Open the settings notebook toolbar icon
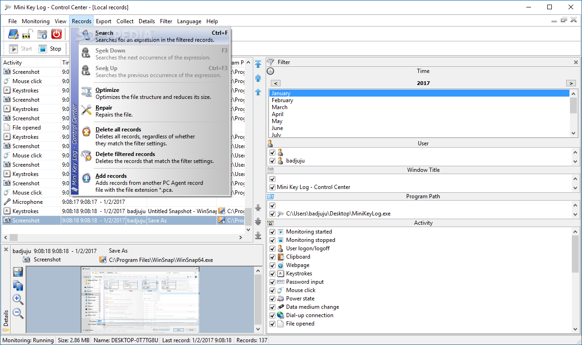The height and width of the screenshot is (345, 582). click(13, 34)
